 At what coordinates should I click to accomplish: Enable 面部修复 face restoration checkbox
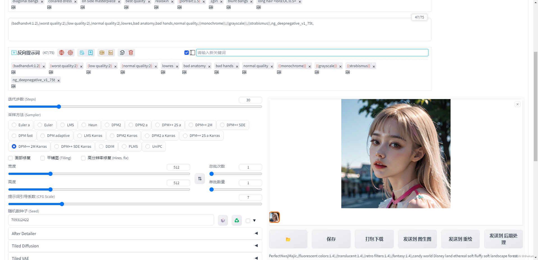click(x=10, y=158)
